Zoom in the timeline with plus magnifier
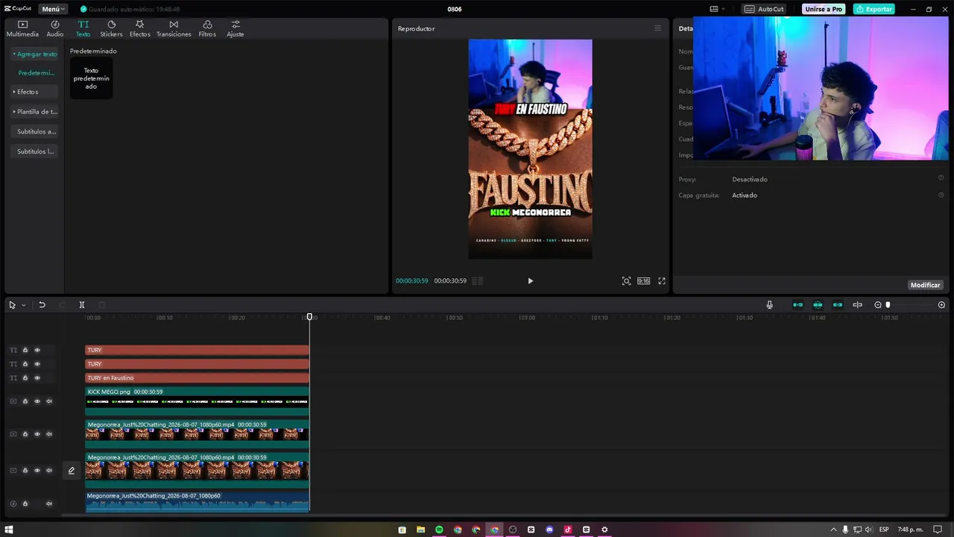This screenshot has width=954, height=537. [x=941, y=305]
